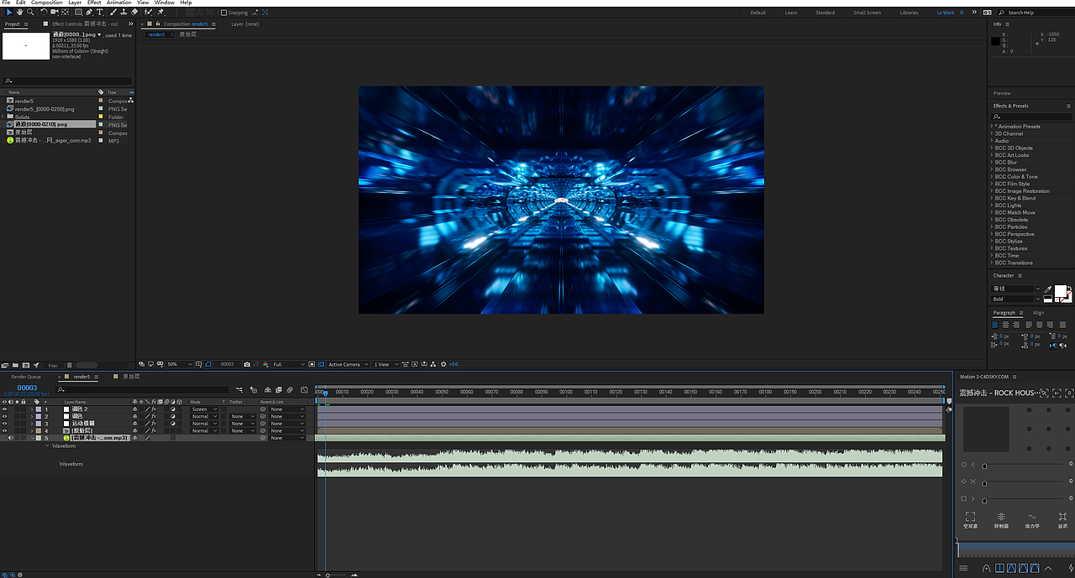Switch to 原始层 timeline tab
The width and height of the screenshot is (1075, 578).
pyautogui.click(x=132, y=377)
